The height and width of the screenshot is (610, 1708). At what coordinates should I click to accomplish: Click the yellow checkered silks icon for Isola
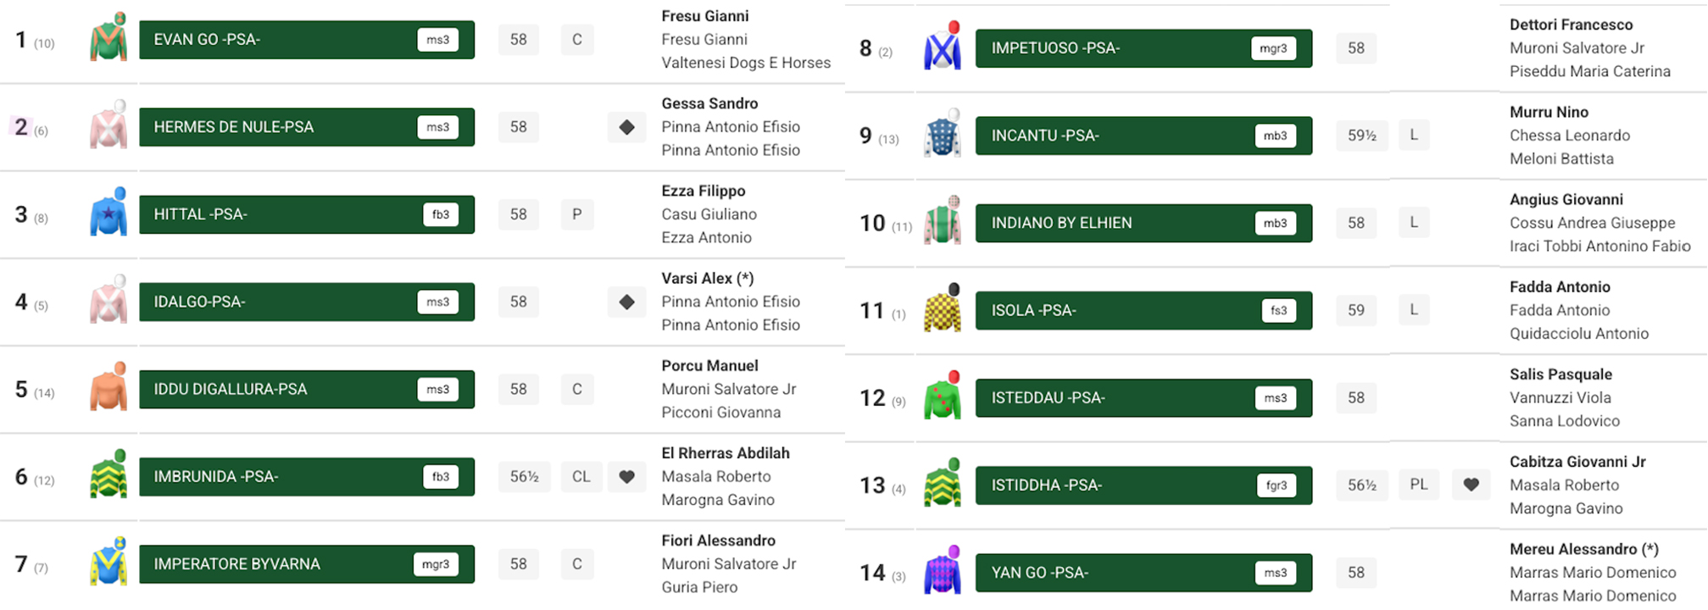click(x=943, y=309)
